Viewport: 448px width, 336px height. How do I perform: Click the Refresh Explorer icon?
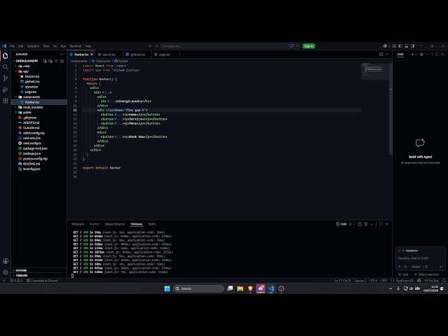[56, 61]
